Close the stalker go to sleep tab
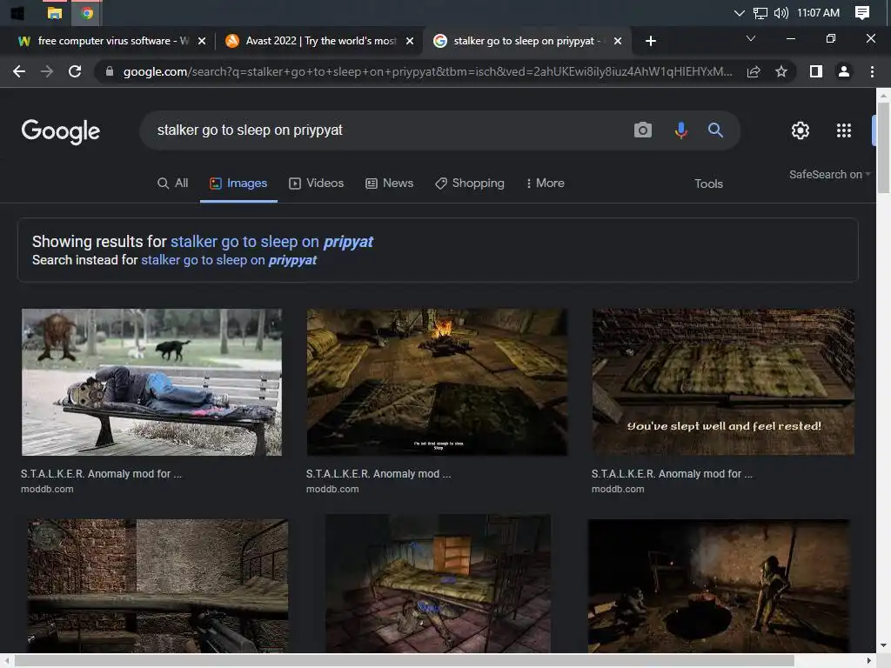Image resolution: width=891 pixels, height=668 pixels. (x=618, y=41)
